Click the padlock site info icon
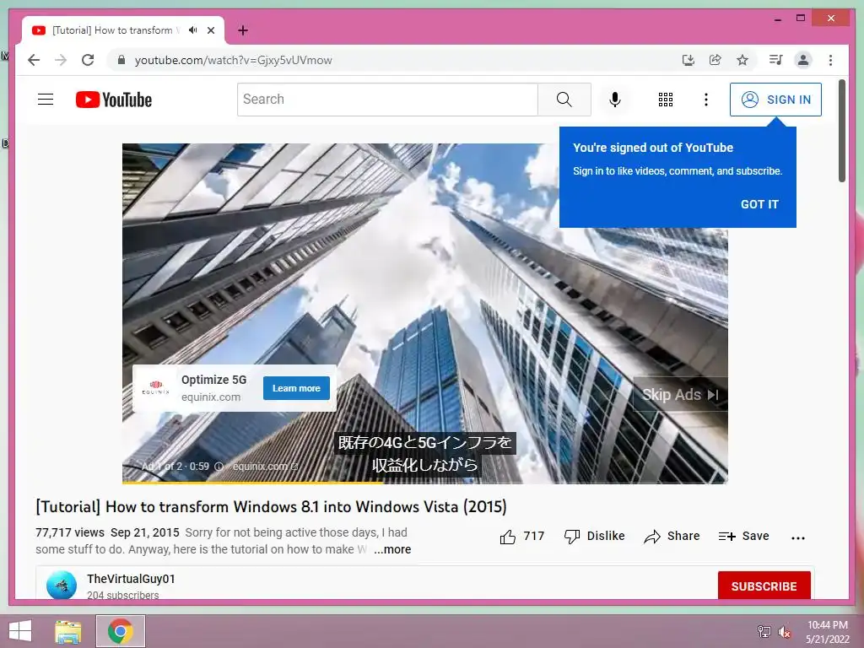The width and height of the screenshot is (864, 648). (121, 60)
